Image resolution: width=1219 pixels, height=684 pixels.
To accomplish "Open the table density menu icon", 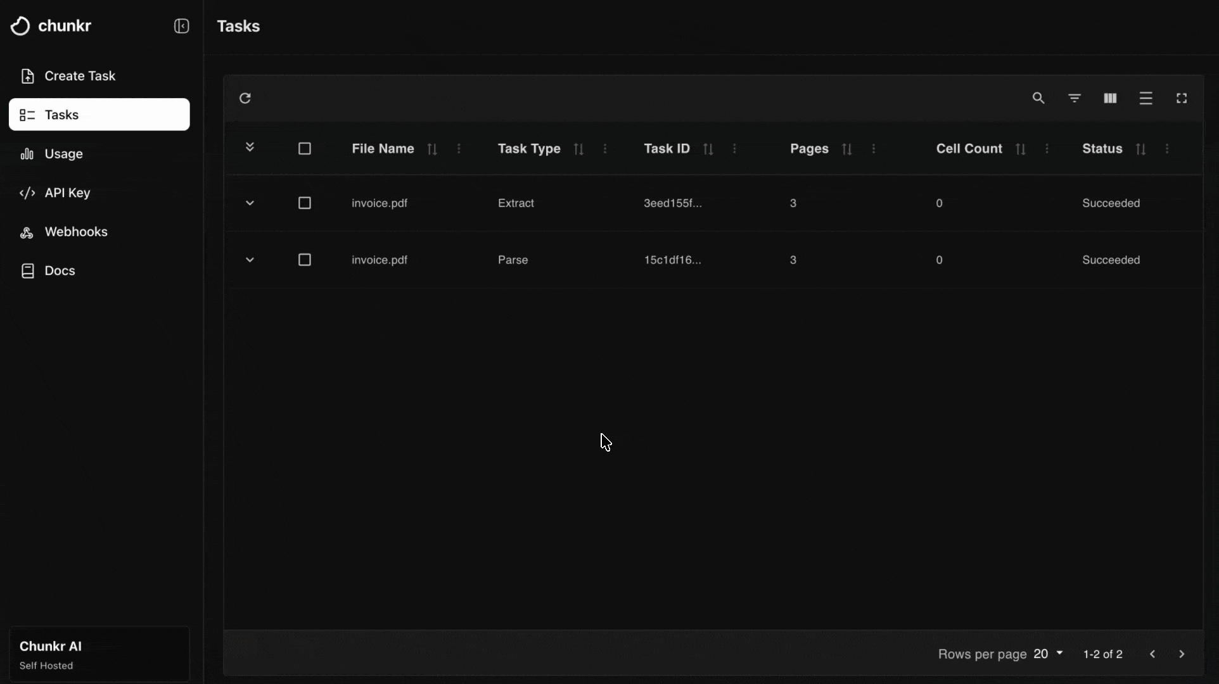I will click(x=1146, y=98).
